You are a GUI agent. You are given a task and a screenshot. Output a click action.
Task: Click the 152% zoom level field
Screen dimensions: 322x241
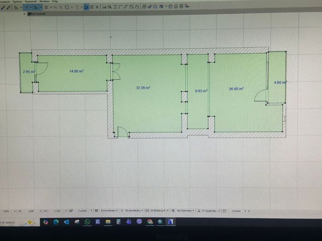6,211
